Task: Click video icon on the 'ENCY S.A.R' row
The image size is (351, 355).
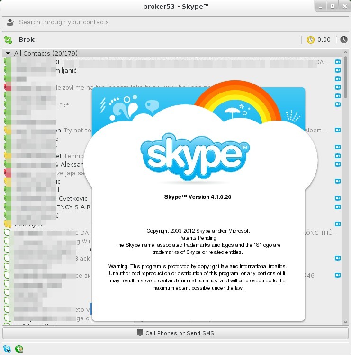Action: click(338, 207)
